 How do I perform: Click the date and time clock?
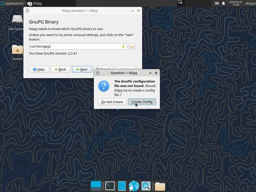(x=236, y=3)
